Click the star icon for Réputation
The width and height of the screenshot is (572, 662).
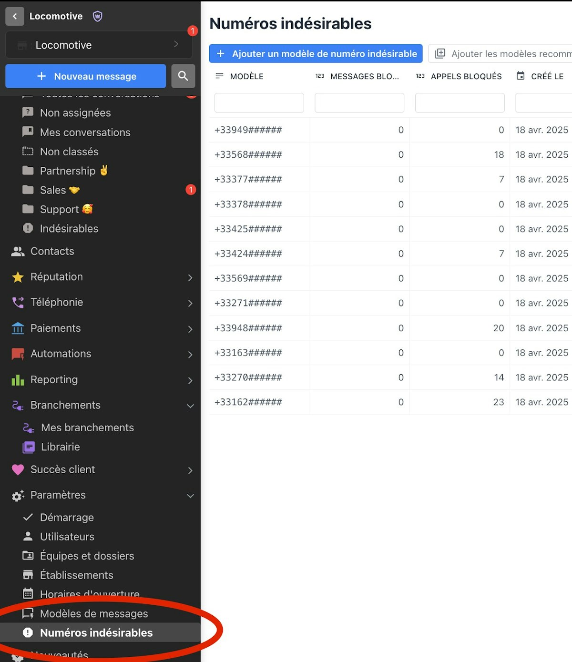pos(18,277)
